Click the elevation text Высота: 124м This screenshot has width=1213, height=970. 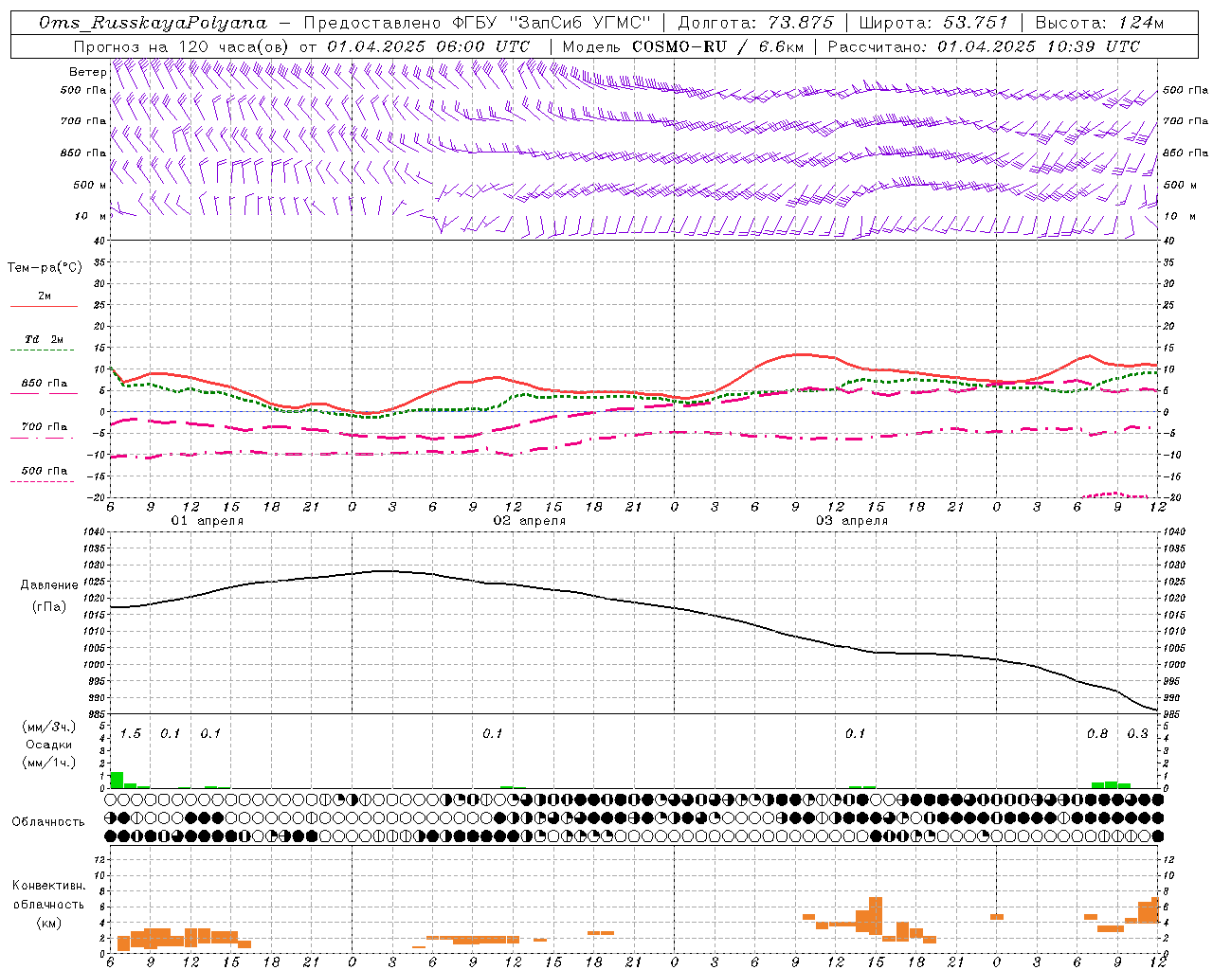click(1099, 23)
